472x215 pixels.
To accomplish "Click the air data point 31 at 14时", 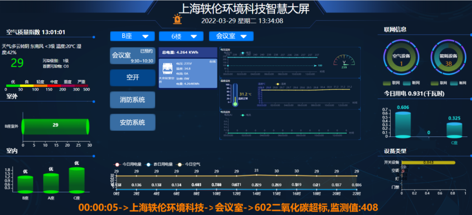I will (x=257, y=174).
